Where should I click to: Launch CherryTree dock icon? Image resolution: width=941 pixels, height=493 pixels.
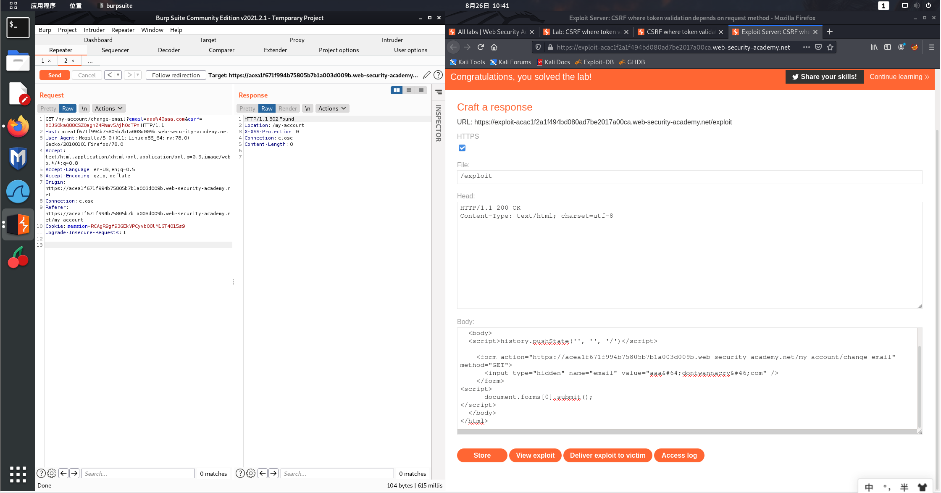pyautogui.click(x=18, y=257)
